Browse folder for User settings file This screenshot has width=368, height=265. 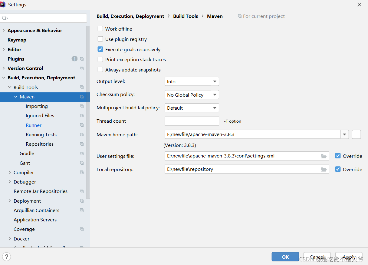point(324,156)
